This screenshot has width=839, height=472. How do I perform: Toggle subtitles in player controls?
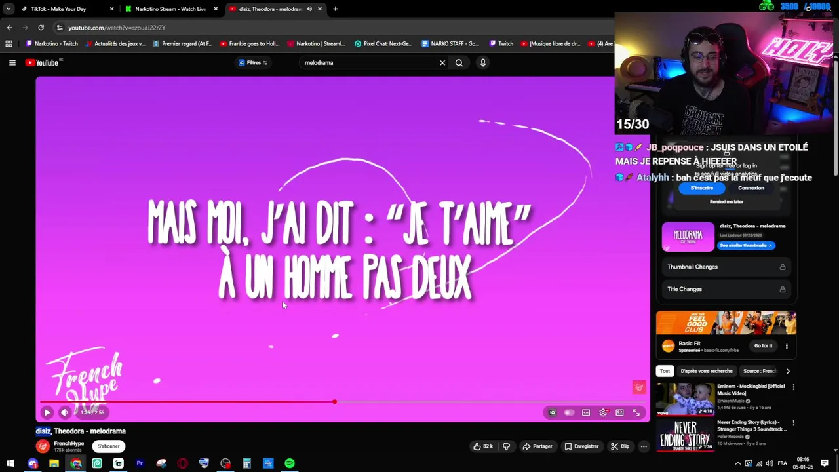(x=586, y=412)
